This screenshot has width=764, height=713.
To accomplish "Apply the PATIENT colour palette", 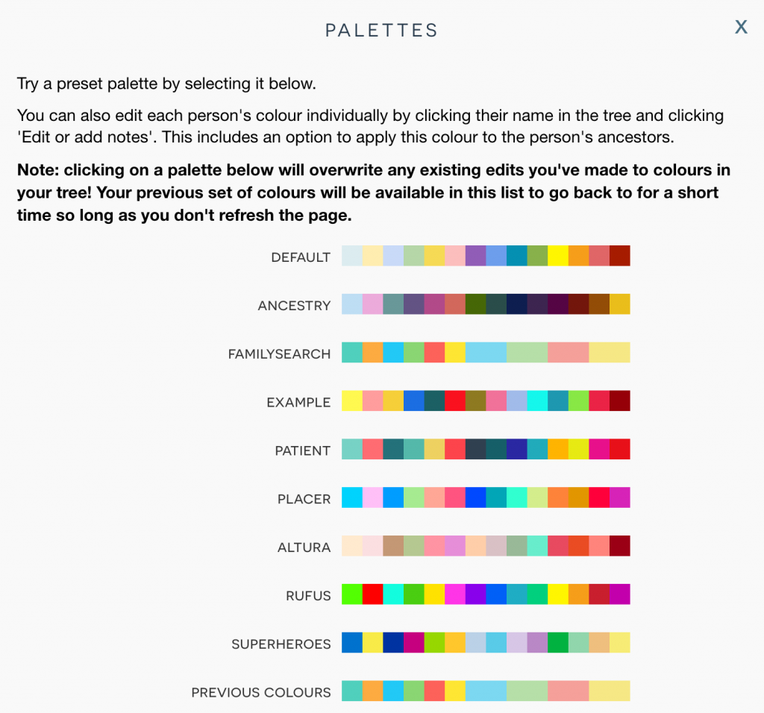I will tap(485, 449).
